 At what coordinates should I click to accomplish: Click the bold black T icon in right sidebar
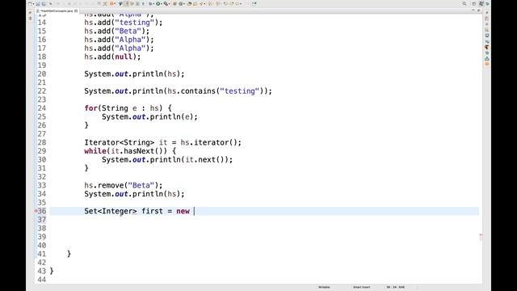487,47
